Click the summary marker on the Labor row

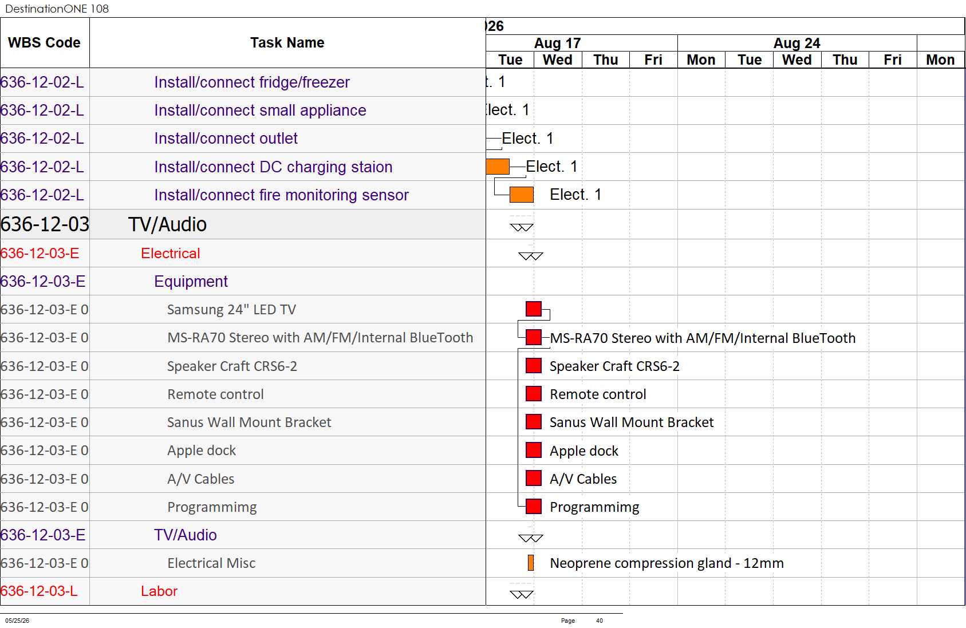point(522,594)
